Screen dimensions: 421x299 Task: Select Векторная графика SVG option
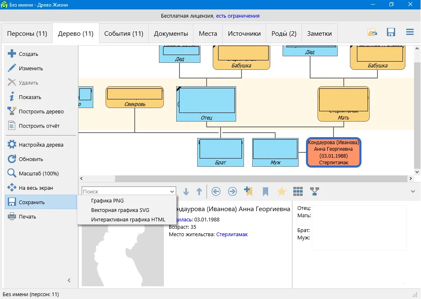[120, 210]
